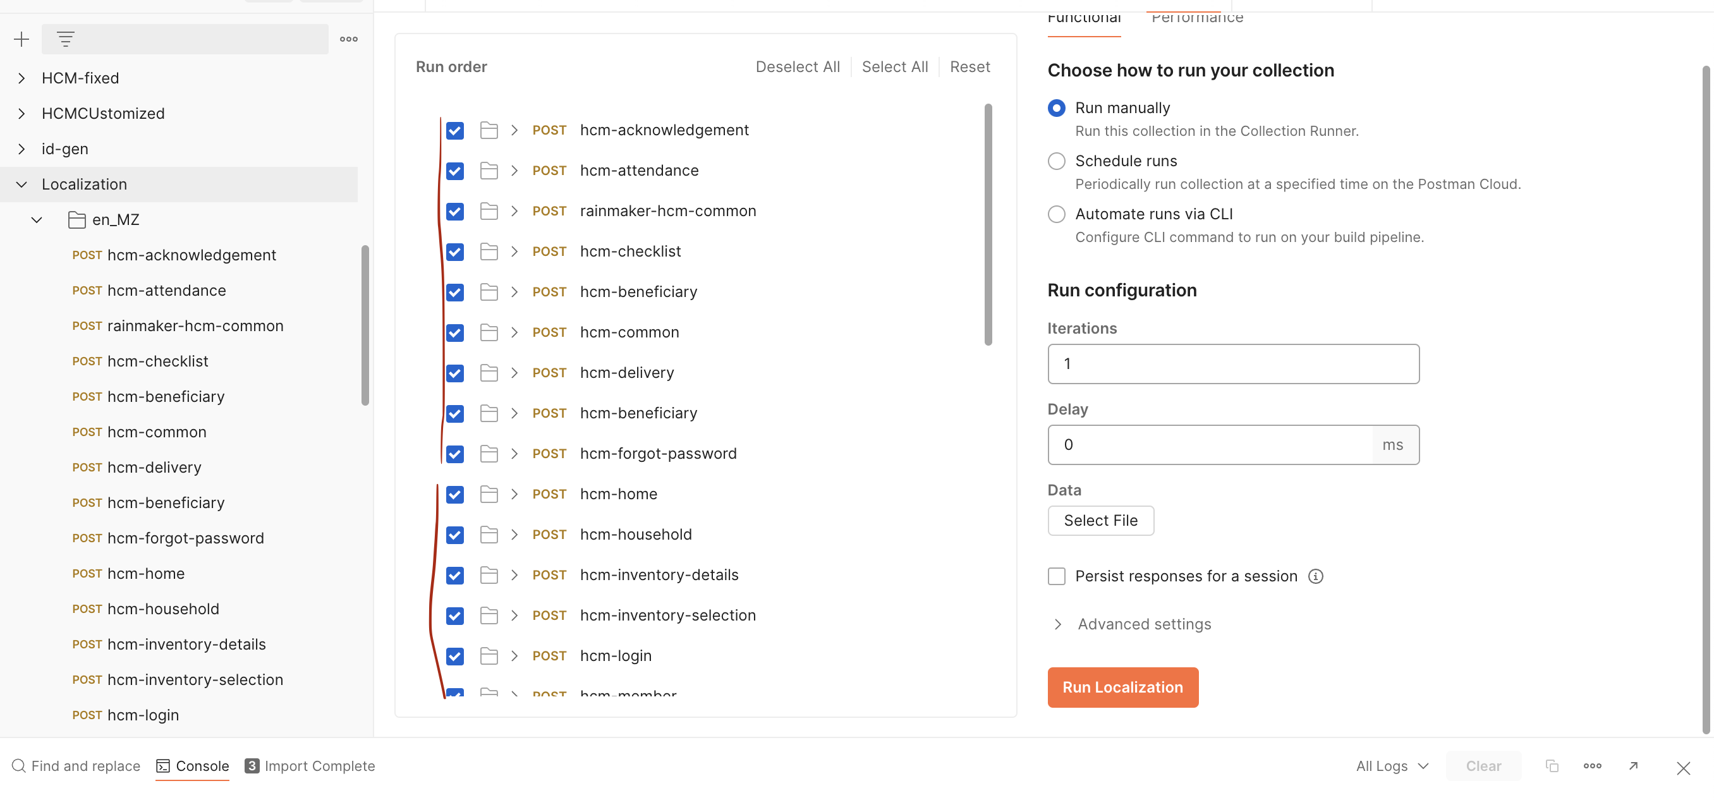Viewport: 1714px width, 800px height.
Task: Click folder icon in hcm-checklist run order row
Action: click(x=489, y=252)
